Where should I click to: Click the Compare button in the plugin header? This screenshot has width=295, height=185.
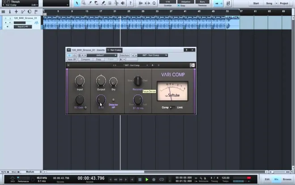tap(85, 59)
